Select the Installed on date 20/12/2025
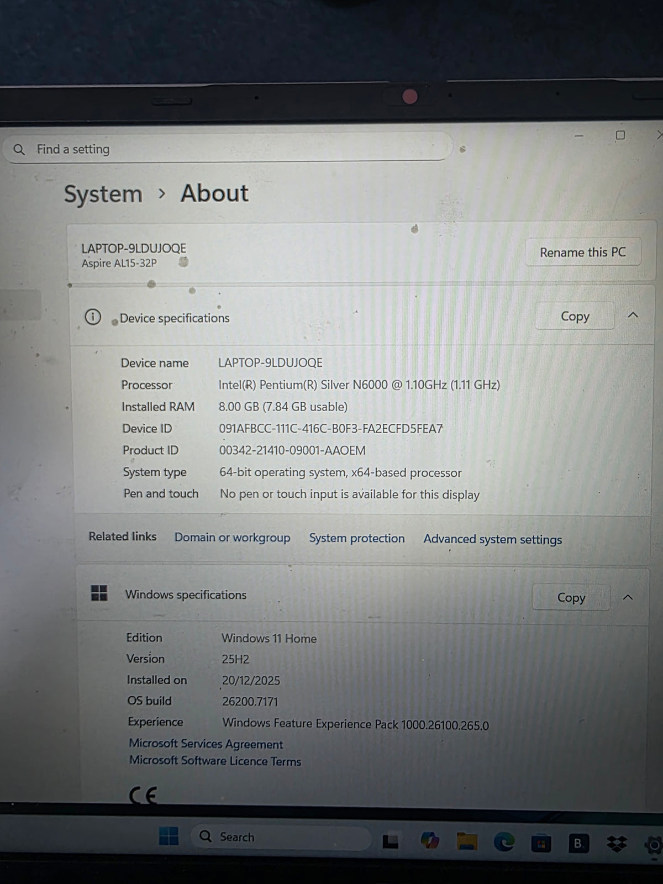This screenshot has width=663, height=884. (251, 680)
